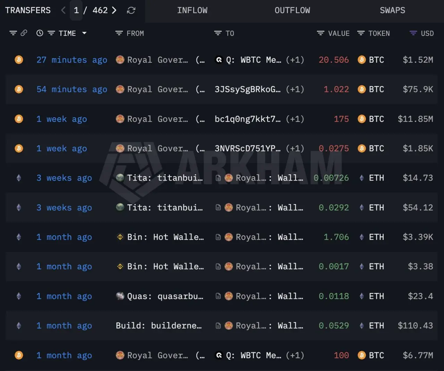444x371 pixels.
Task: Open the 27 minutes ago transaction
Action: (72, 60)
